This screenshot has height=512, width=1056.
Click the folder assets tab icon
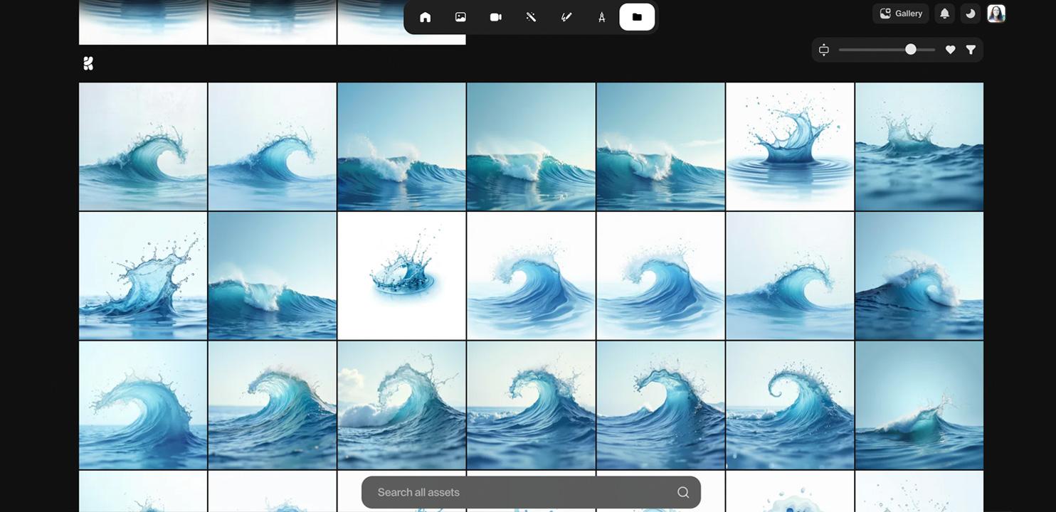point(637,17)
